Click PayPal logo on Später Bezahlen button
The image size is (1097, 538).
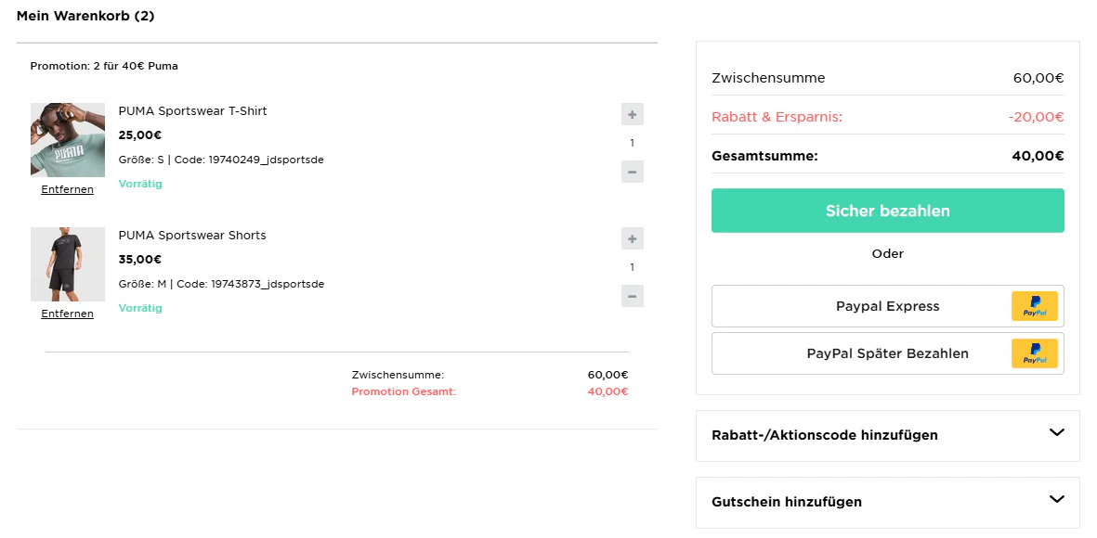click(x=1034, y=353)
